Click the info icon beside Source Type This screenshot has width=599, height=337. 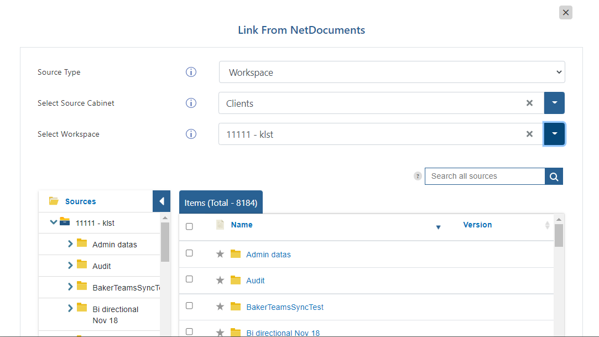[191, 72]
